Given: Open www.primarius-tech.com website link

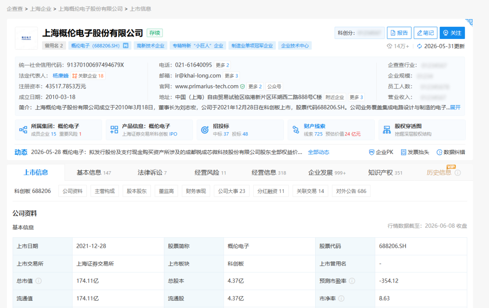Looking at the screenshot, I should click(x=207, y=86).
